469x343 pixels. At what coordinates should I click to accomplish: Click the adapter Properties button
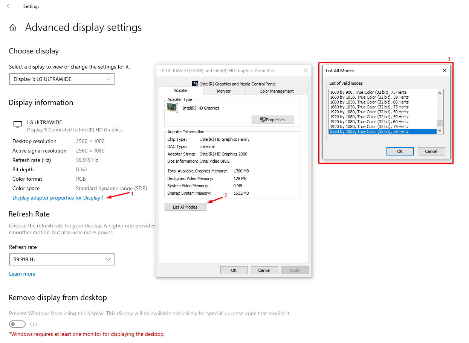click(272, 120)
